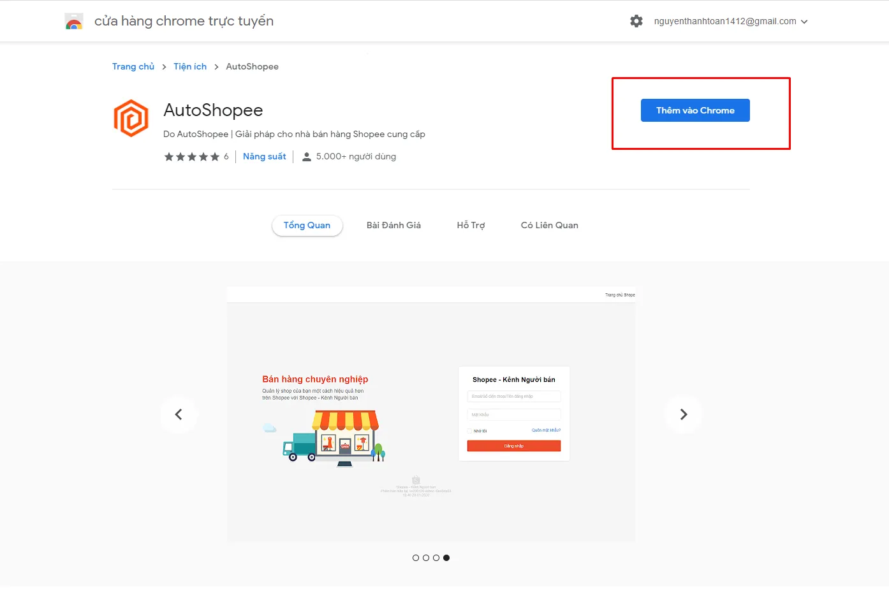The image size is (889, 612).
Task: Go to next screenshot with right arrow
Action: (x=684, y=414)
